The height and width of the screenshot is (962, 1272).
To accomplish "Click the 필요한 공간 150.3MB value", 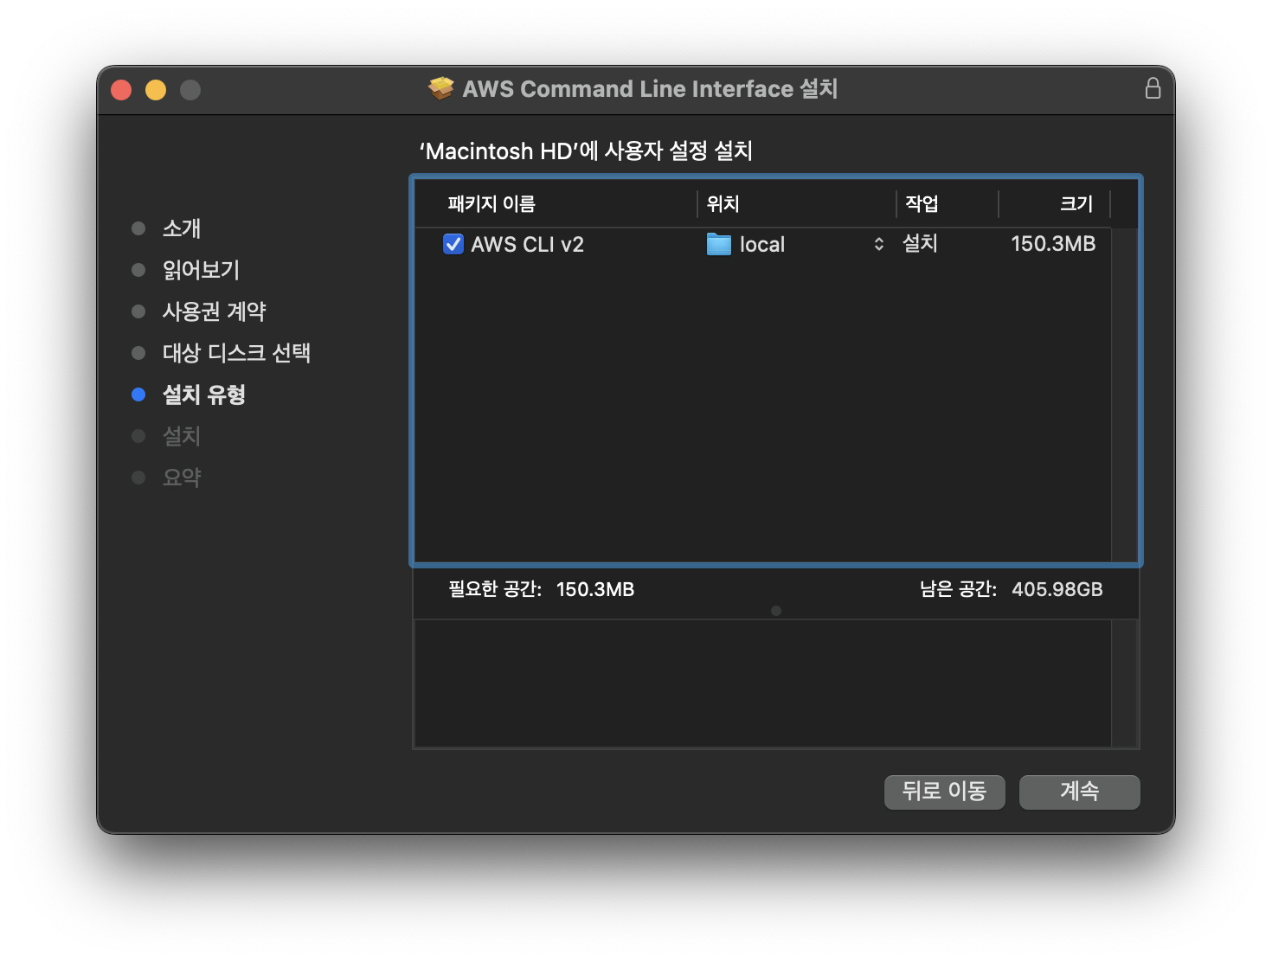I will click(595, 590).
